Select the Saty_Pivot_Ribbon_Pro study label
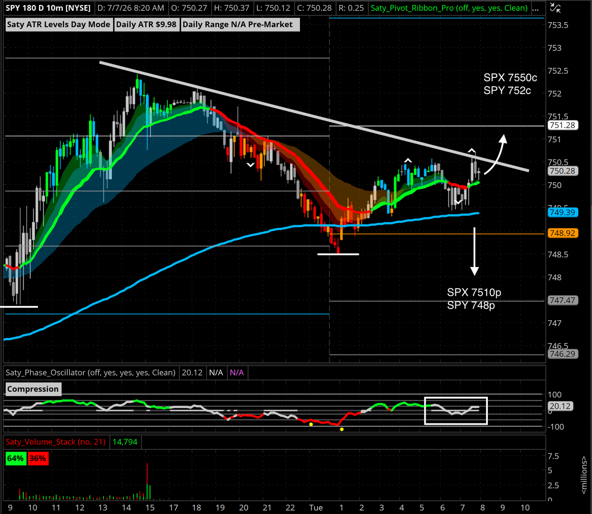Image resolution: width=592 pixels, height=514 pixels. [x=449, y=8]
